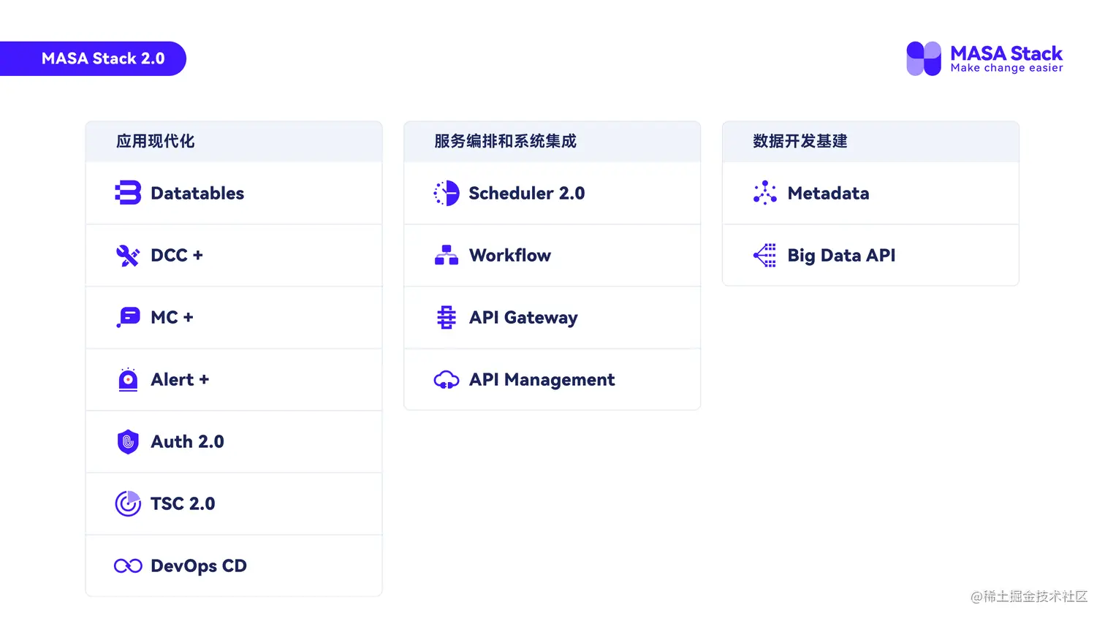Click the API Gateway icon

coord(446,317)
